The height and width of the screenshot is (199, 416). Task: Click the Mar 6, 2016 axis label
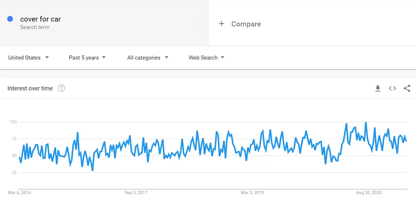click(19, 193)
